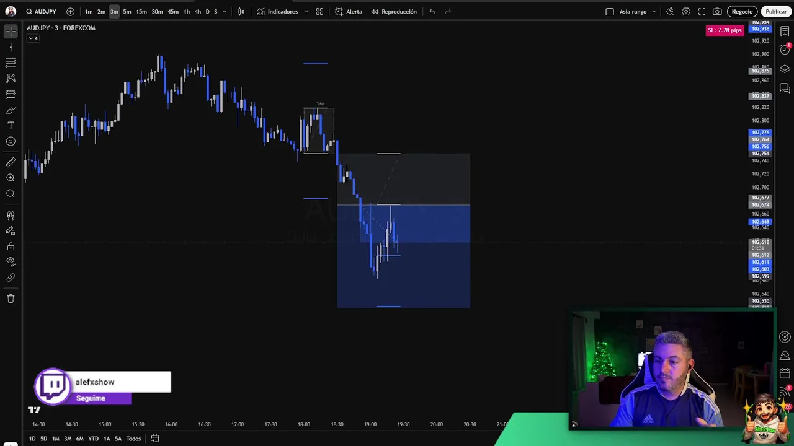Open the go to date calendar icon
The width and height of the screenshot is (794, 446).
tap(155, 439)
